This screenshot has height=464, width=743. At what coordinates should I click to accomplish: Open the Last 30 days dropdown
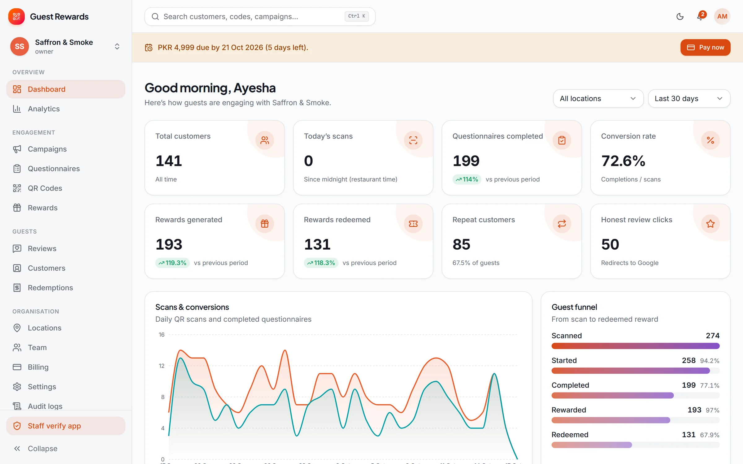tap(689, 99)
